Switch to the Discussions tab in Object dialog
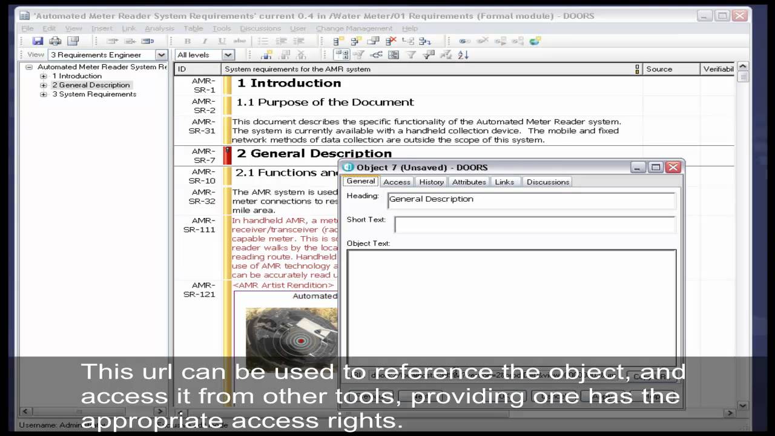775x436 pixels. [x=547, y=182]
